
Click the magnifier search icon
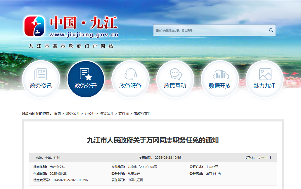click(270, 30)
